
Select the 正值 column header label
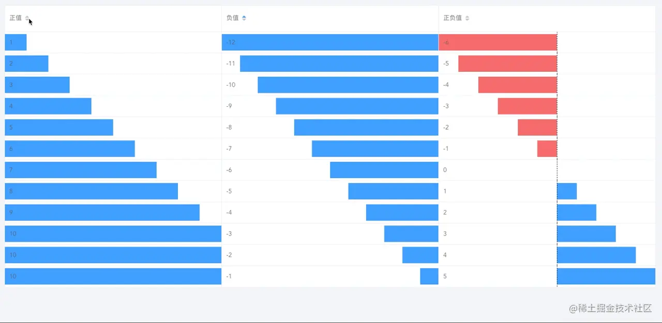pos(16,18)
